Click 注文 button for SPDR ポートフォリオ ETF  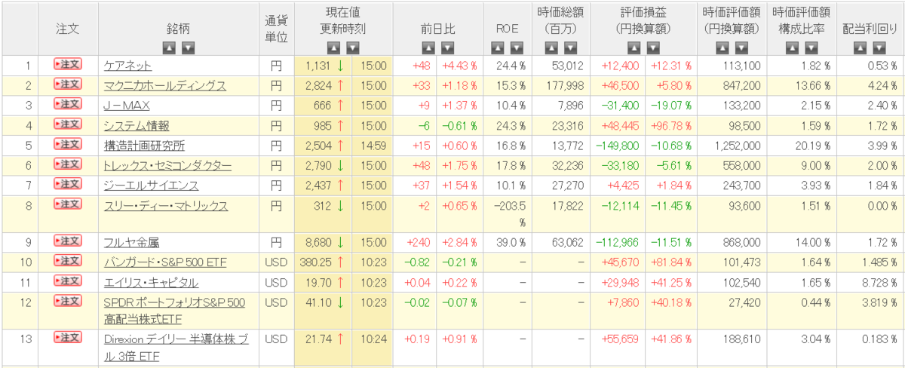pyautogui.click(x=67, y=302)
